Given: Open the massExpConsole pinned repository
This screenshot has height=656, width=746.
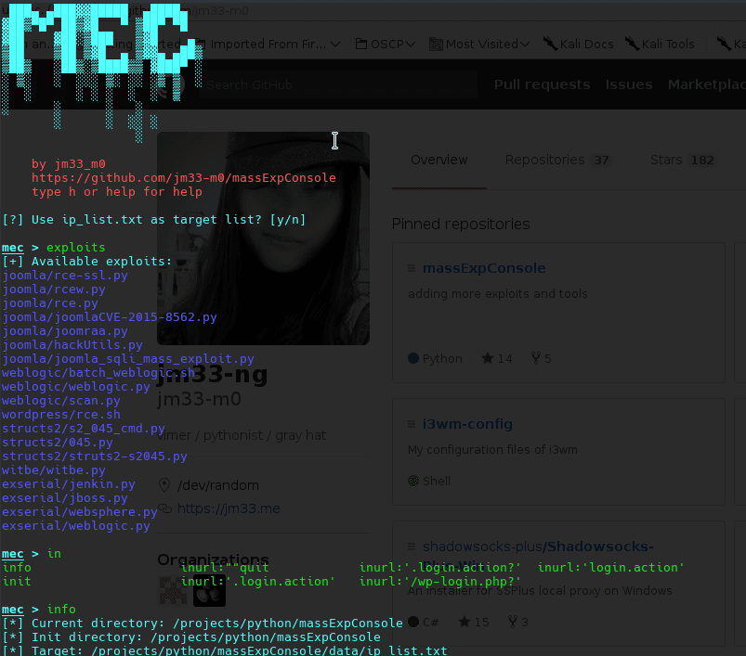Looking at the screenshot, I should click(x=484, y=268).
